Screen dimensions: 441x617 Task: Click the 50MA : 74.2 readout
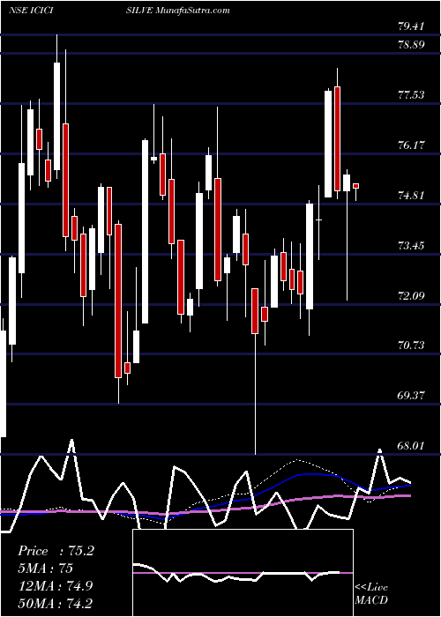click(x=56, y=603)
